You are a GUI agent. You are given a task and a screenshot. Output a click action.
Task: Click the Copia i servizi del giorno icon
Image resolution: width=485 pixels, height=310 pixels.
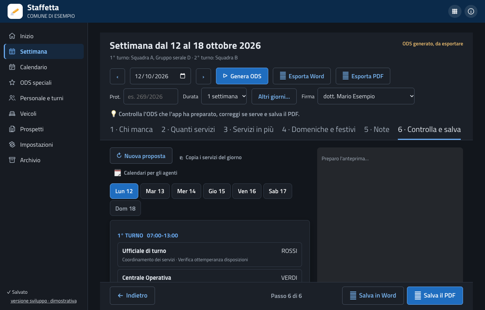tap(181, 158)
